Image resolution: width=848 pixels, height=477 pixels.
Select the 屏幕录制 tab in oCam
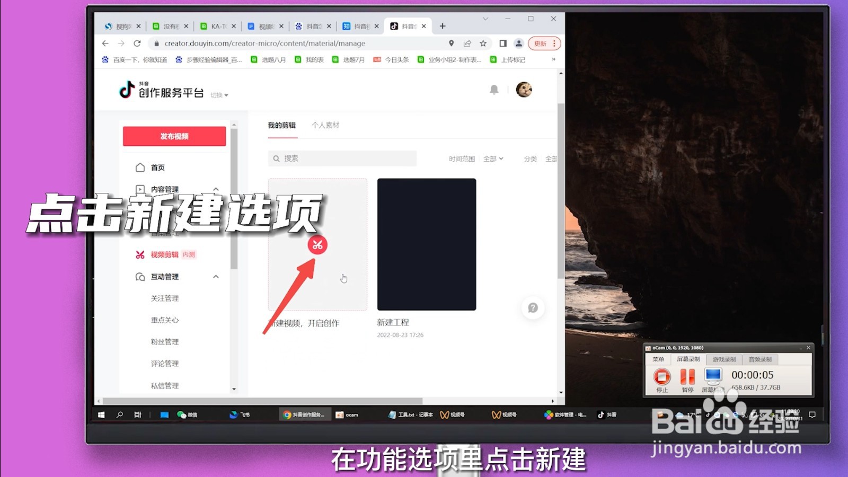pyautogui.click(x=688, y=359)
